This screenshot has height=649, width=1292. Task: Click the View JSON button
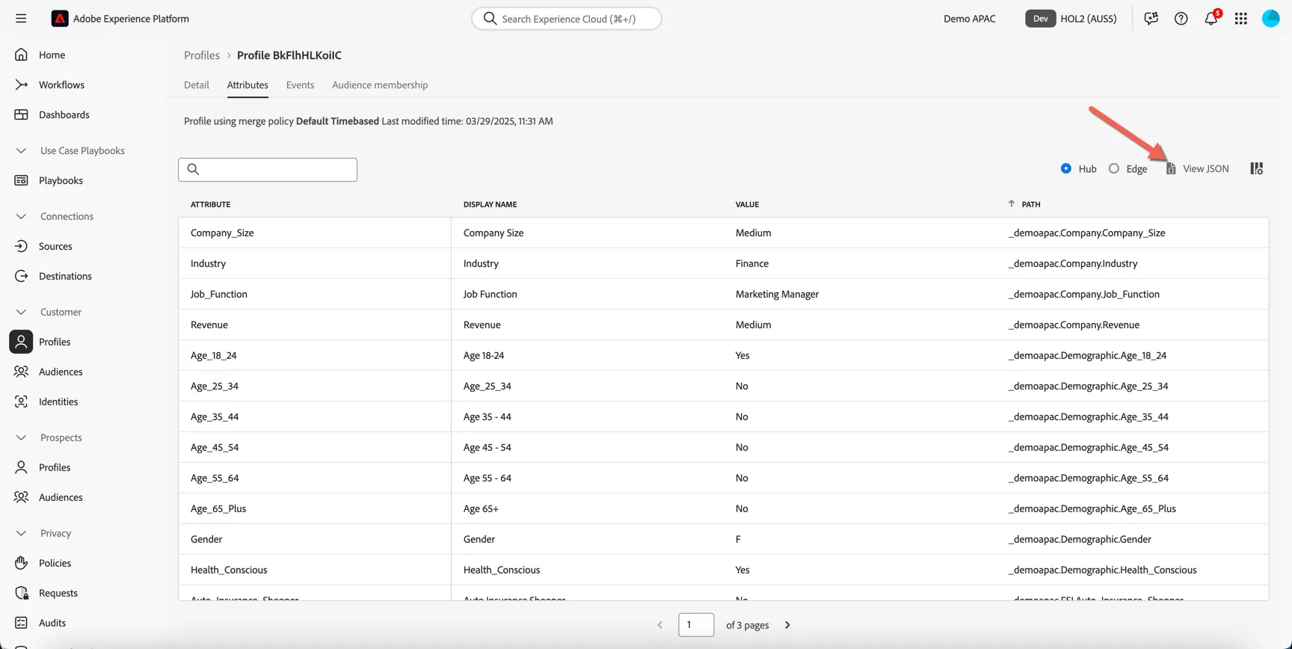point(1197,169)
